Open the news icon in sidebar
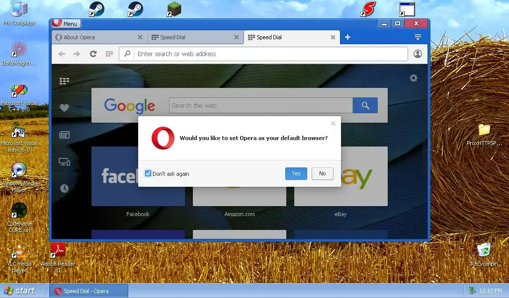The image size is (509, 298). tap(64, 135)
